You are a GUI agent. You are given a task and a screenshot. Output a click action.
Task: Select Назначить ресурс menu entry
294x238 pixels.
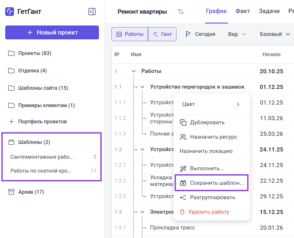[212, 137]
